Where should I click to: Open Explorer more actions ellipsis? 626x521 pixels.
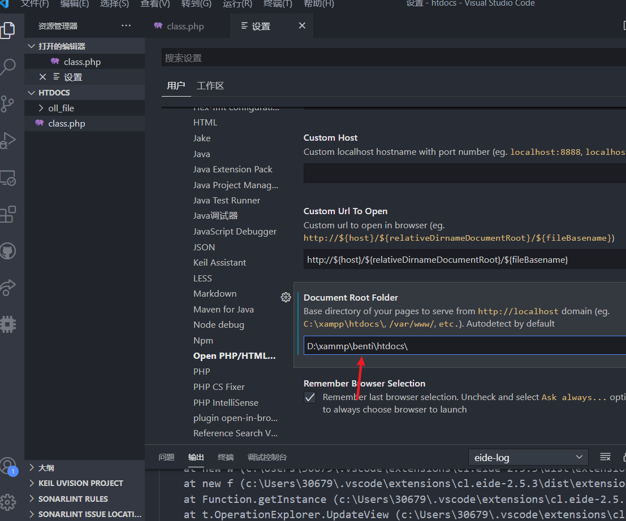pyautogui.click(x=126, y=25)
